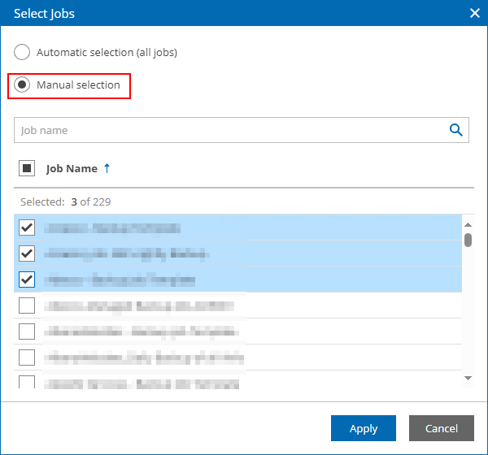The width and height of the screenshot is (488, 455).
Task: Tick the fifth job's checkbox
Action: [x=27, y=331]
